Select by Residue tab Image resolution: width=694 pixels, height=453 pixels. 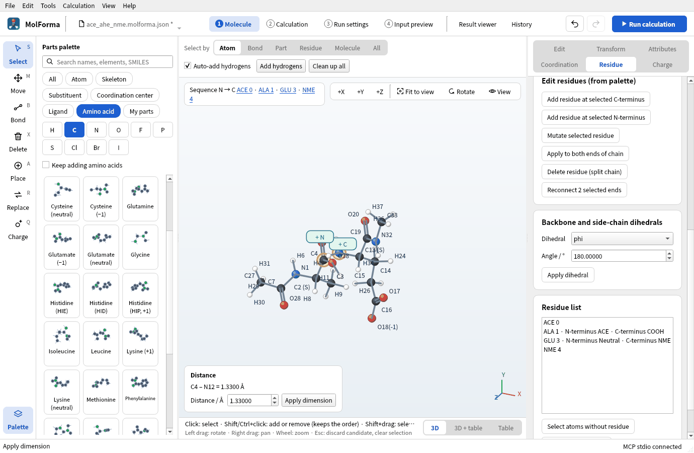(310, 48)
